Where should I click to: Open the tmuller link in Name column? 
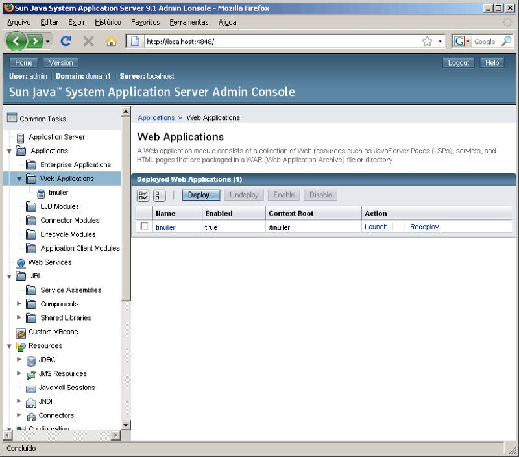(x=165, y=227)
